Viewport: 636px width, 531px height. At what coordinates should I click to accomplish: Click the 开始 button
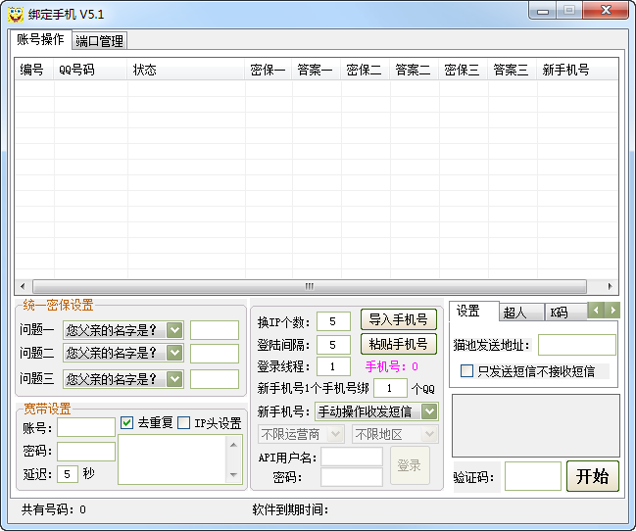click(593, 476)
